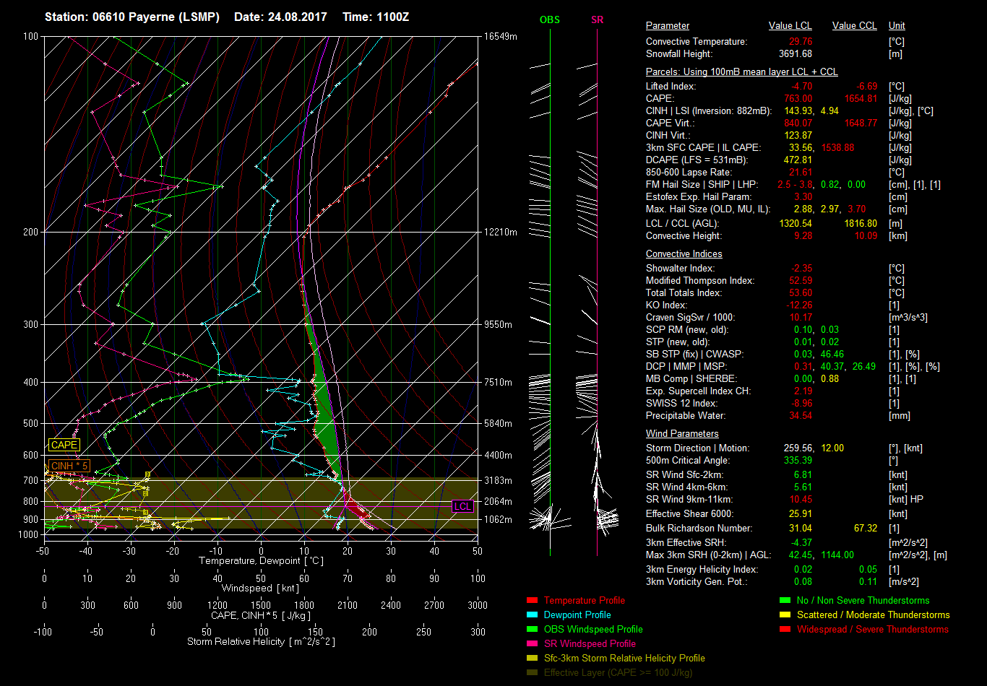Click the magenta SR Windspeed Profile swatch

click(x=532, y=644)
